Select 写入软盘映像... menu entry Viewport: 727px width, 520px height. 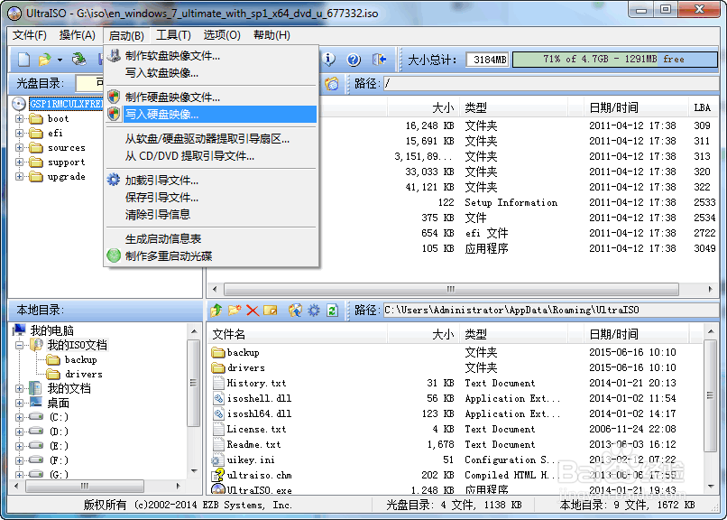tap(211, 73)
